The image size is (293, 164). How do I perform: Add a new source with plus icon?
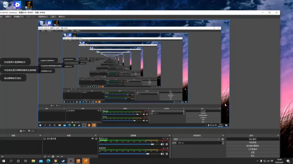point(45,157)
